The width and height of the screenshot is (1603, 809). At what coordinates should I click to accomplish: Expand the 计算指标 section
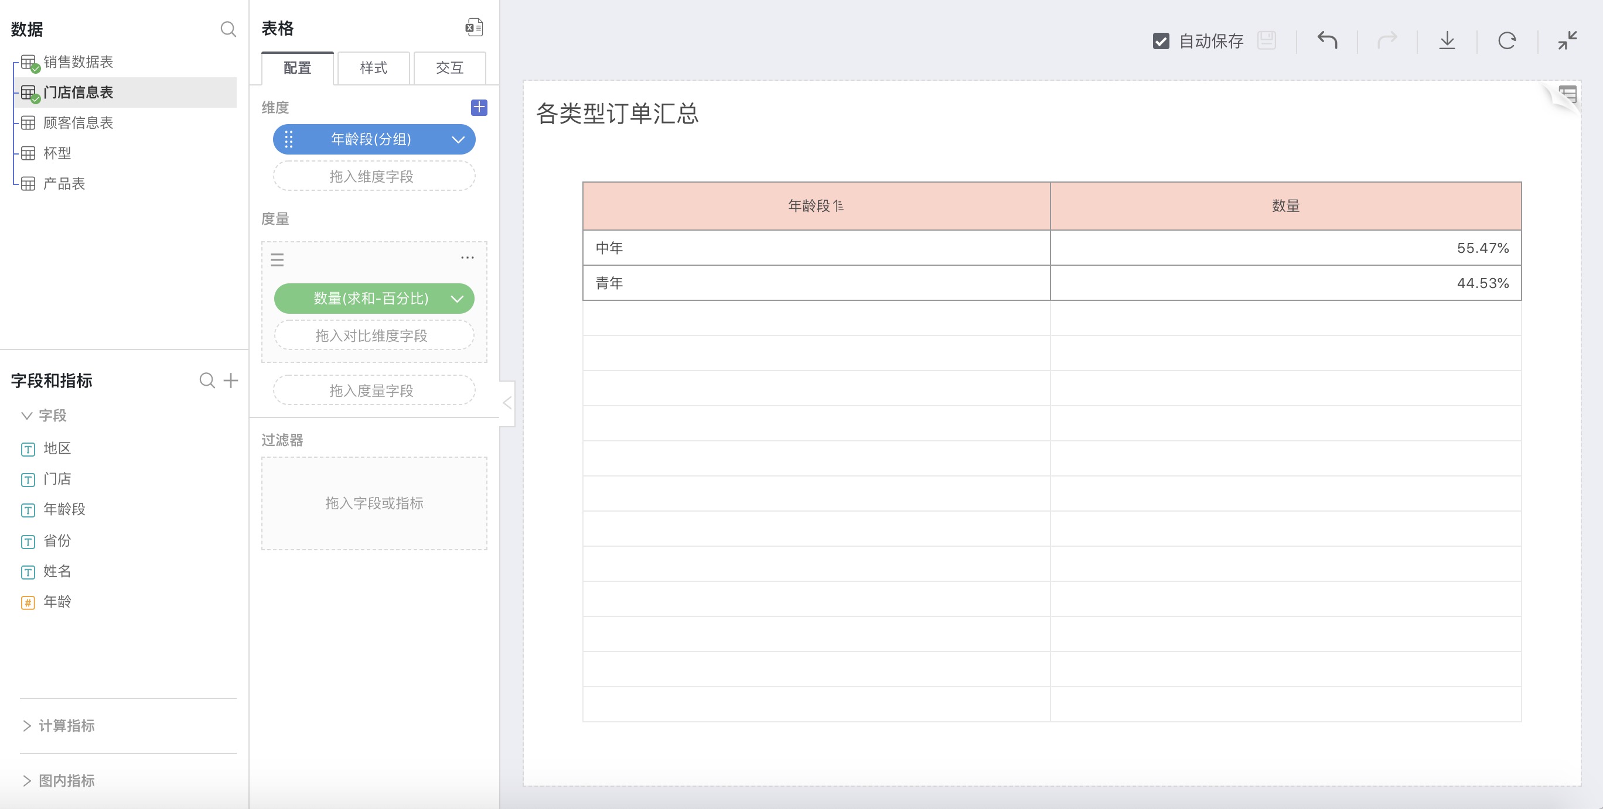coord(27,726)
